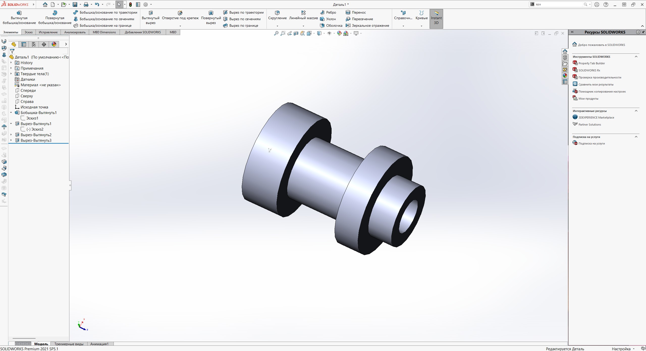Open the 3DEXPERIENCE Marketplace link
The image size is (646, 351).
[596, 118]
